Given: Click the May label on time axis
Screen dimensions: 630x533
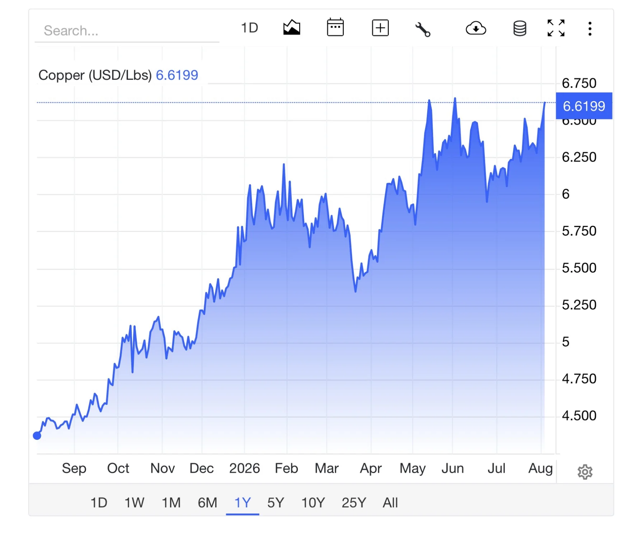Looking at the screenshot, I should [413, 468].
